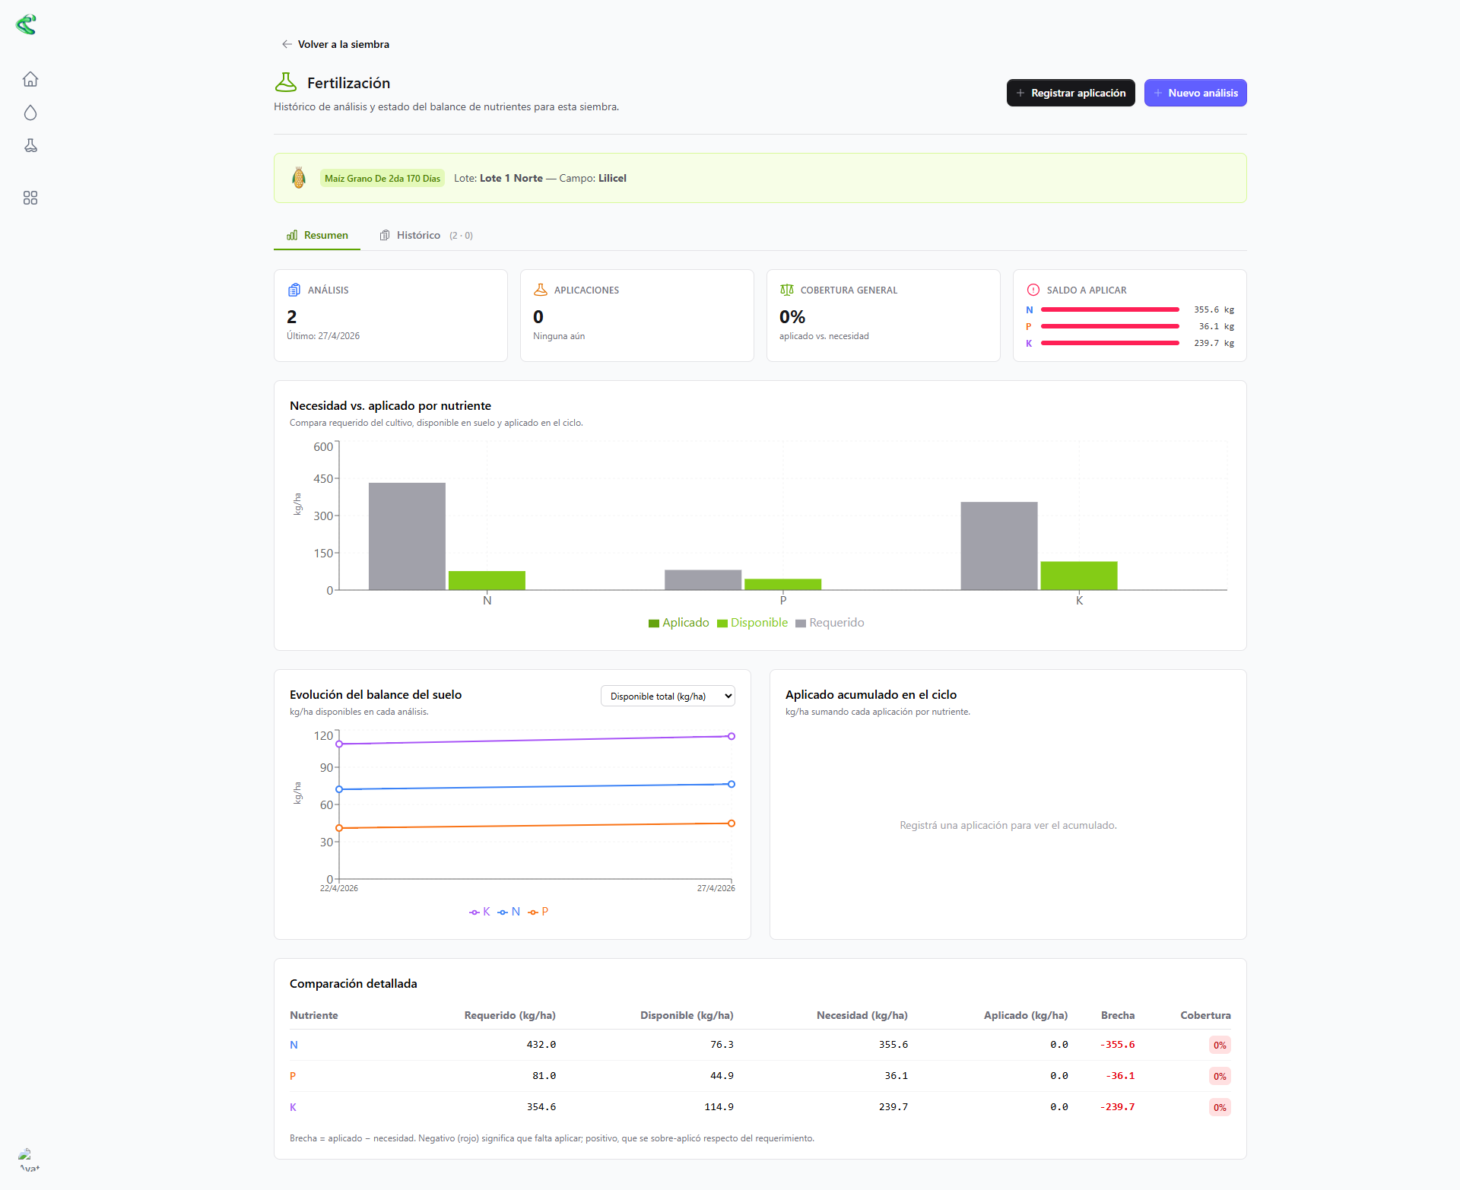Click the Nuevo análisis button
This screenshot has width=1460, height=1190.
[1195, 93]
